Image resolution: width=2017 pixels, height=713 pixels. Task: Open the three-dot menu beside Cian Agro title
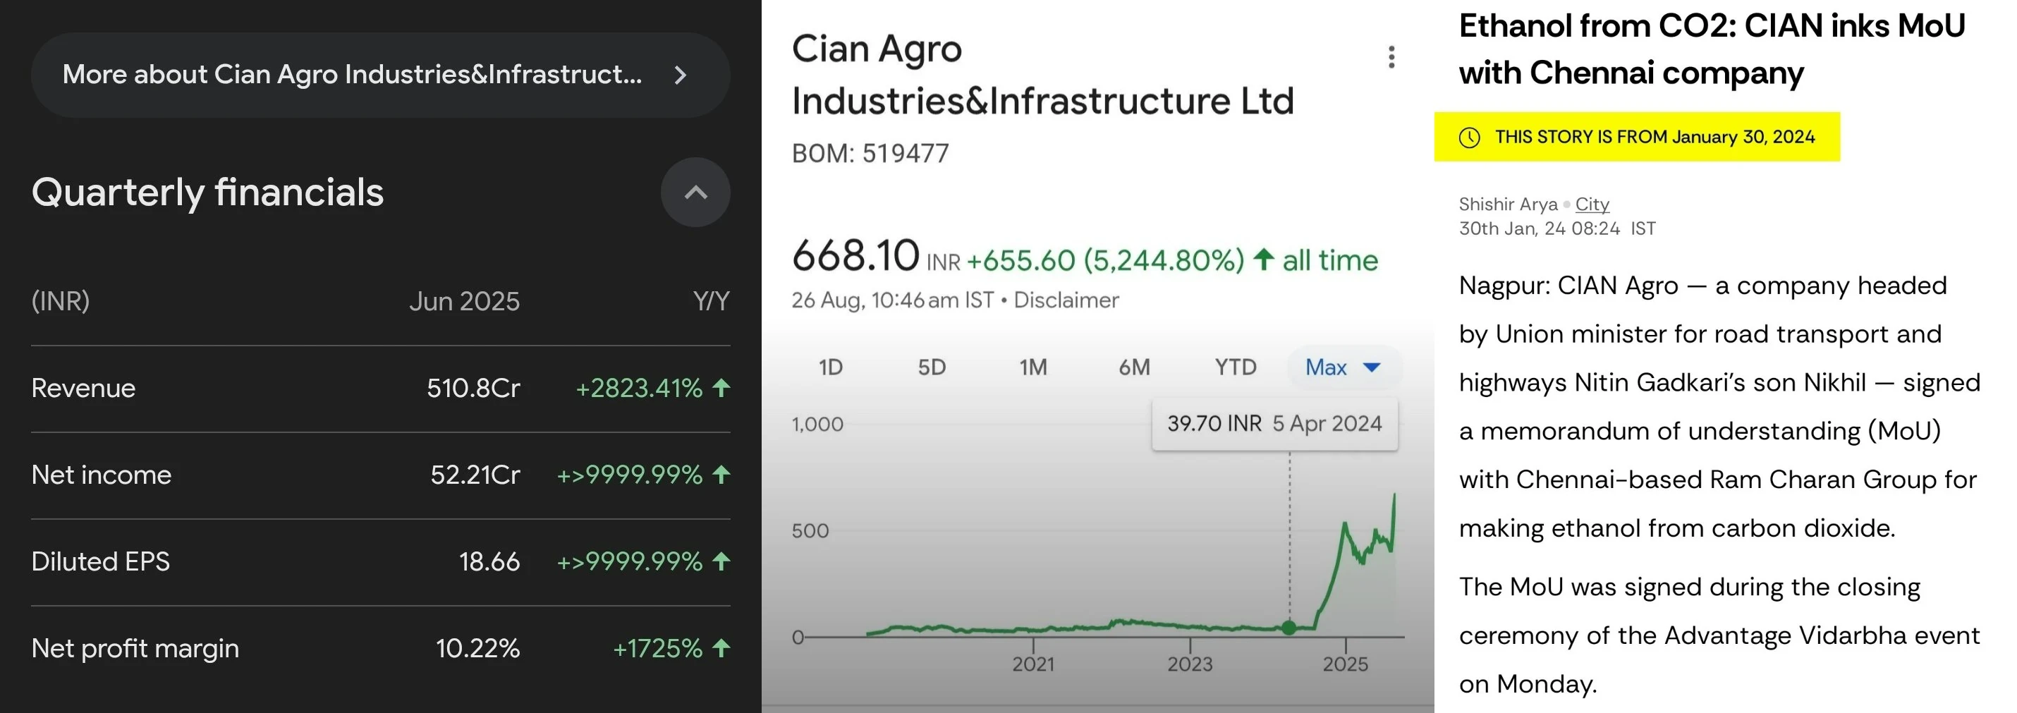(x=1391, y=57)
